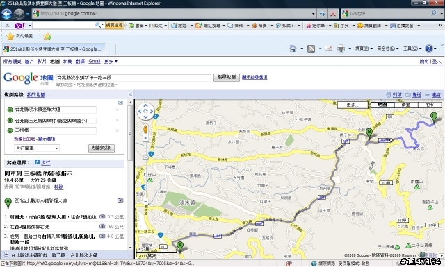Select the 251台北縣淡水鎮 browser tab

[54, 49]
